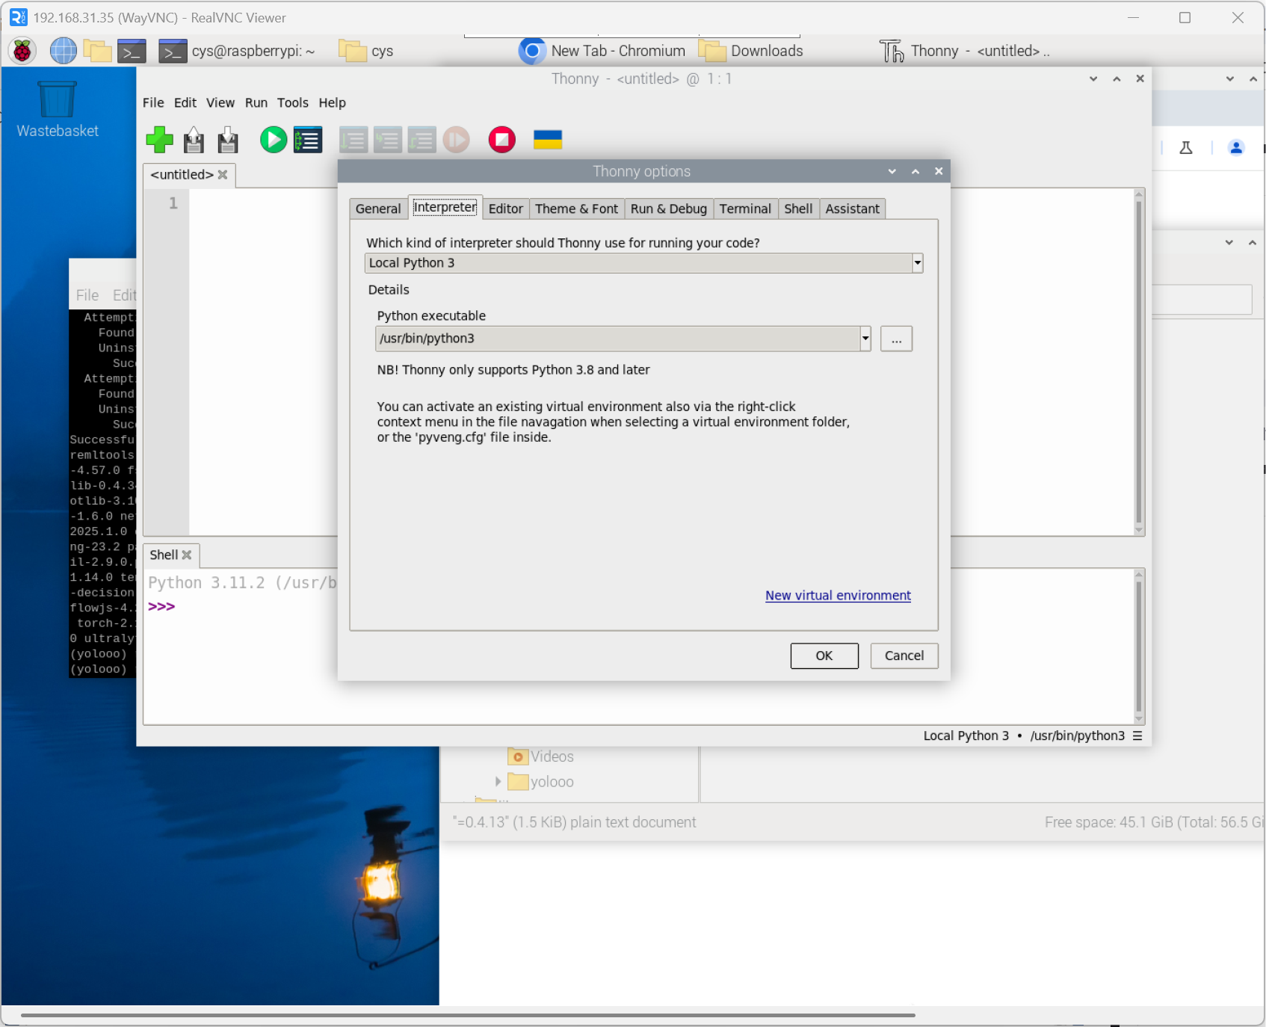Select the Shell panel tab
1266x1027 pixels.
[x=164, y=555]
